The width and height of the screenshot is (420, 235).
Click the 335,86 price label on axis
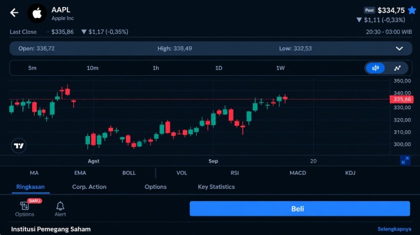point(402,100)
